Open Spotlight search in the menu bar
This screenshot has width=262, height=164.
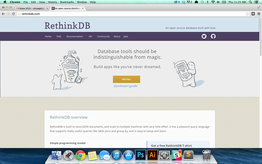tap(250, 2)
